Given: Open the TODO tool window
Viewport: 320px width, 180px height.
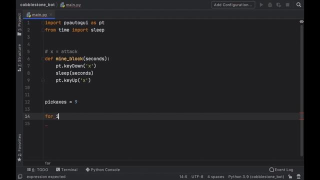Looking at the screenshot, I should tap(37, 169).
